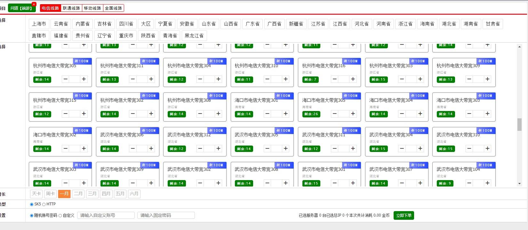This screenshot has width=528, height=230.
Task: Click scrollbar up arrow
Action: (x=519, y=47)
